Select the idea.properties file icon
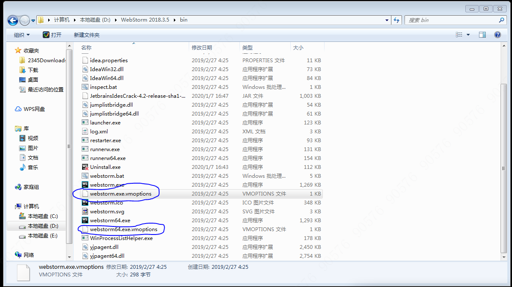 tap(85, 60)
